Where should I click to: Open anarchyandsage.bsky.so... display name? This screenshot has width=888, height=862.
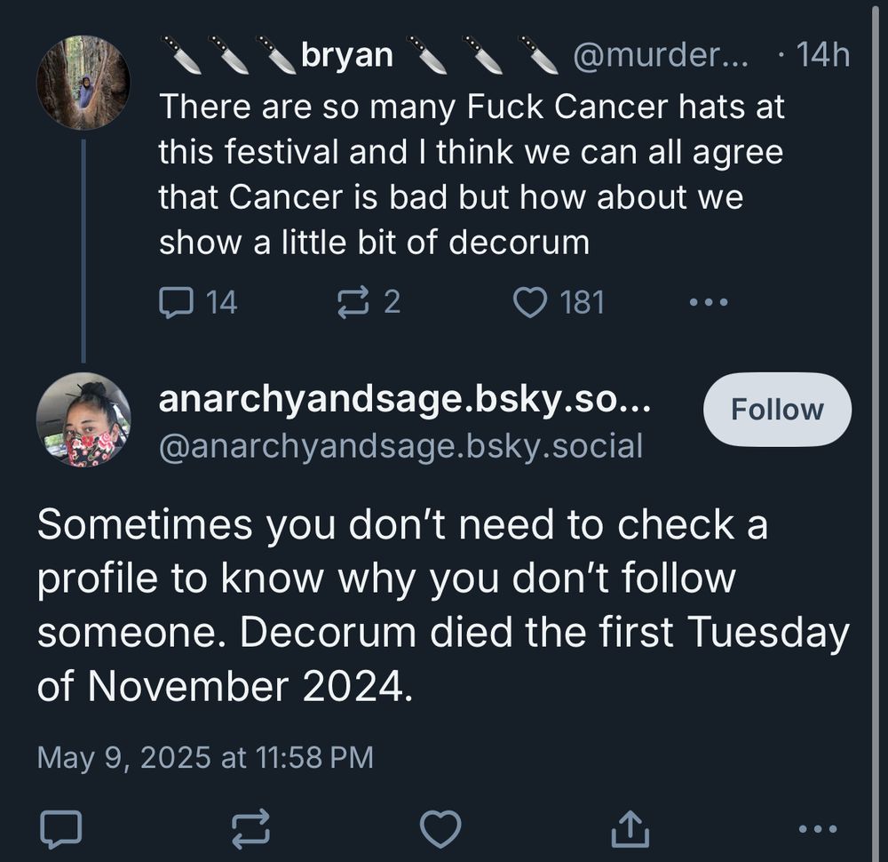point(405,399)
